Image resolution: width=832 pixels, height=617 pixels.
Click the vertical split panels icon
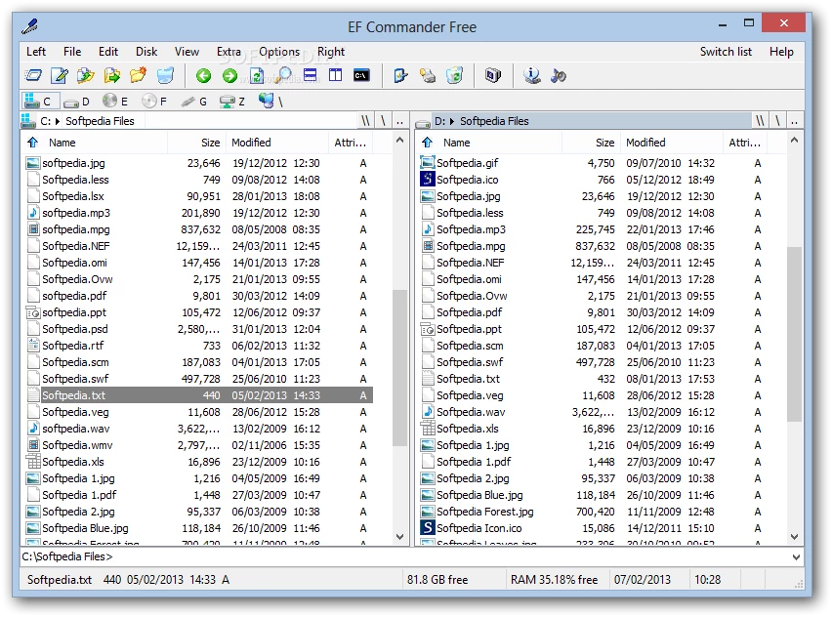[336, 75]
